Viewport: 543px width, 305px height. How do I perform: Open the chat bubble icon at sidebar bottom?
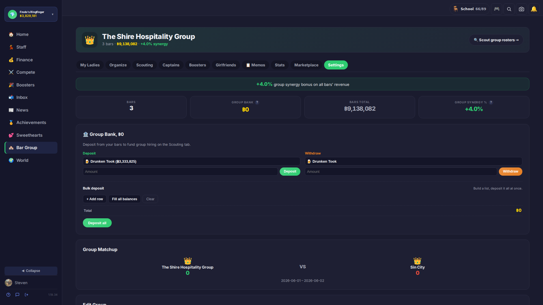coord(18,295)
